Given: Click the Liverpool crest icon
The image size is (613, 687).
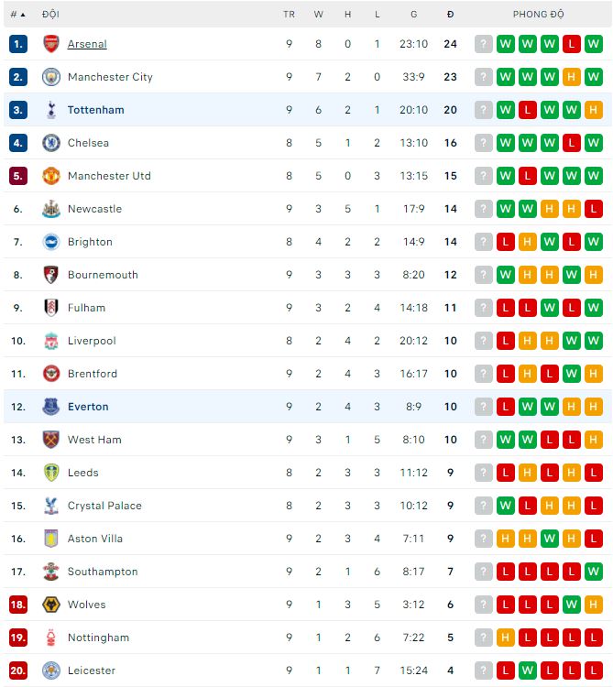Looking at the screenshot, I should (x=51, y=341).
